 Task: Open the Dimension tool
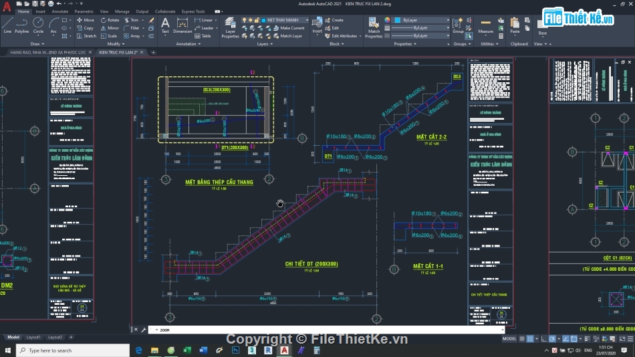point(182,25)
